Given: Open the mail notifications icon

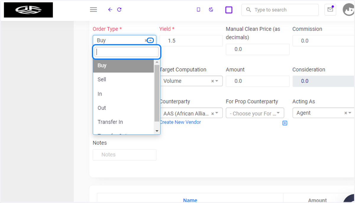Looking at the screenshot, I should click(330, 9).
